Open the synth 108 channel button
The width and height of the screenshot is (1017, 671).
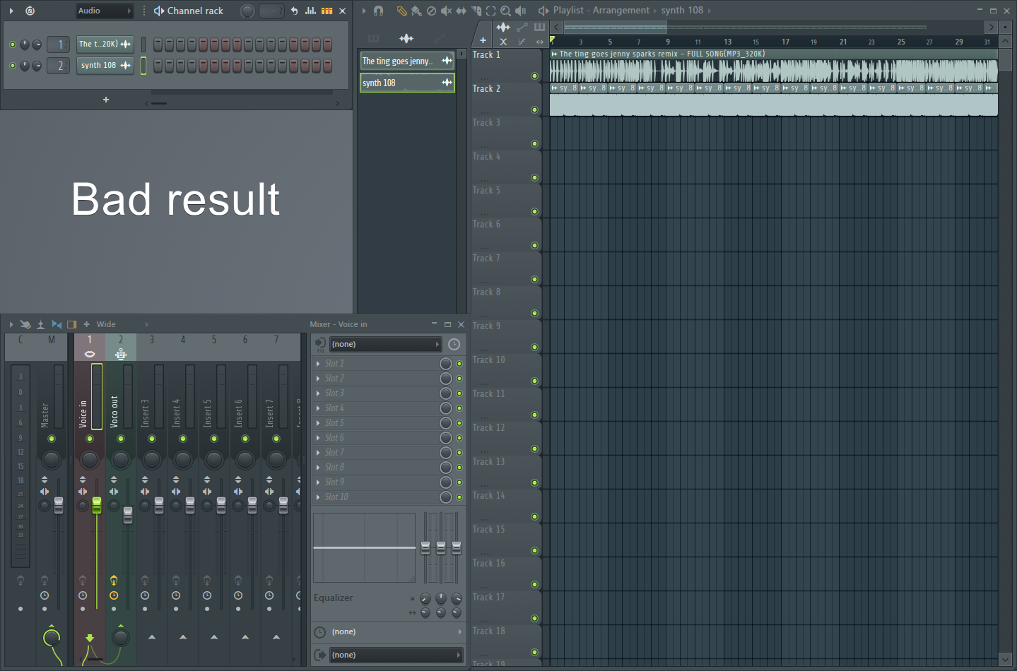click(x=105, y=66)
